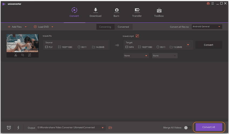Viewport: 229px width, 134px height.
Task: Click the uniconverter logo icon
Action: 4,4
